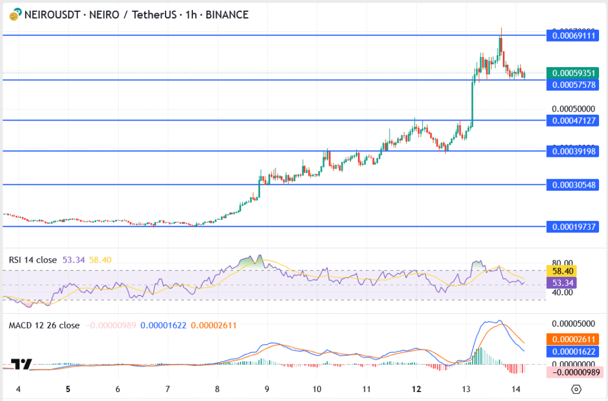Click the orange MACD signal label 0.00002611

pyautogui.click(x=574, y=339)
